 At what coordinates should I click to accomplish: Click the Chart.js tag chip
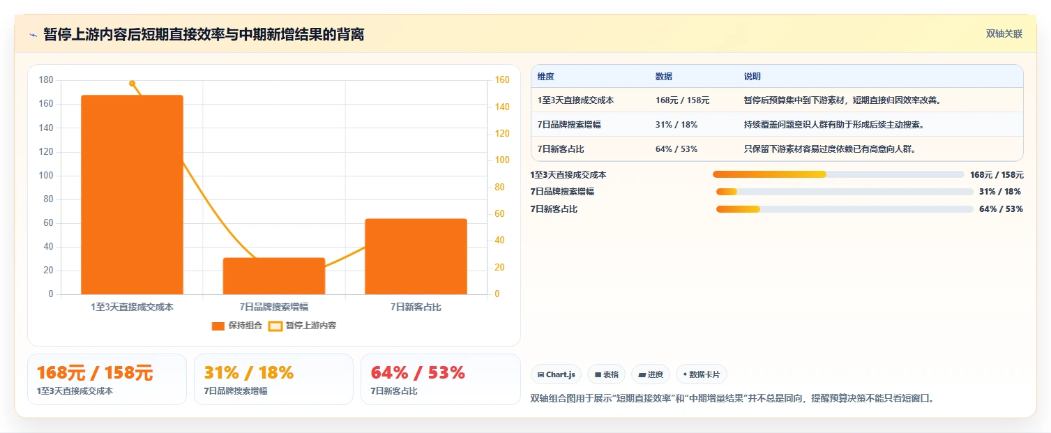click(x=556, y=374)
